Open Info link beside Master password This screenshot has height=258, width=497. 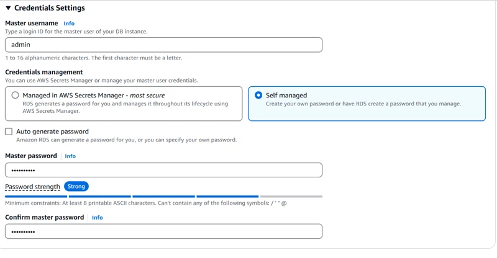click(x=70, y=156)
